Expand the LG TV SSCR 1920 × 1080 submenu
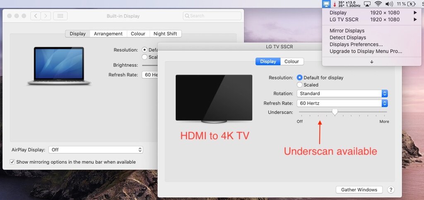Image resolution: width=424 pixels, height=200 pixels. pyautogui.click(x=371, y=19)
